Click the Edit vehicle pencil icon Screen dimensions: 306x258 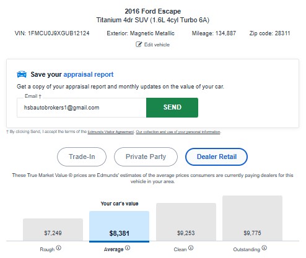pyautogui.click(x=139, y=45)
